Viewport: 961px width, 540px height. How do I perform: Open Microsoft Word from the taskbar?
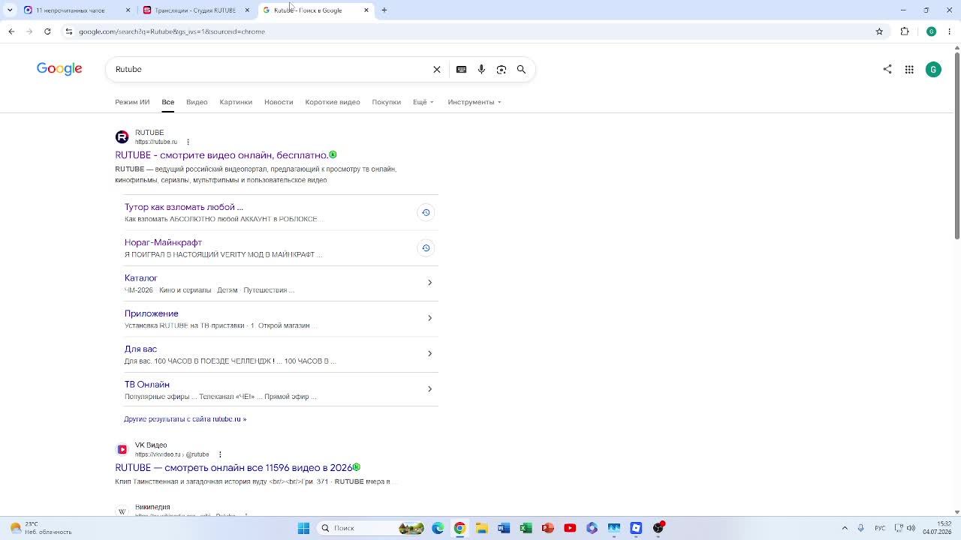pyautogui.click(x=504, y=528)
